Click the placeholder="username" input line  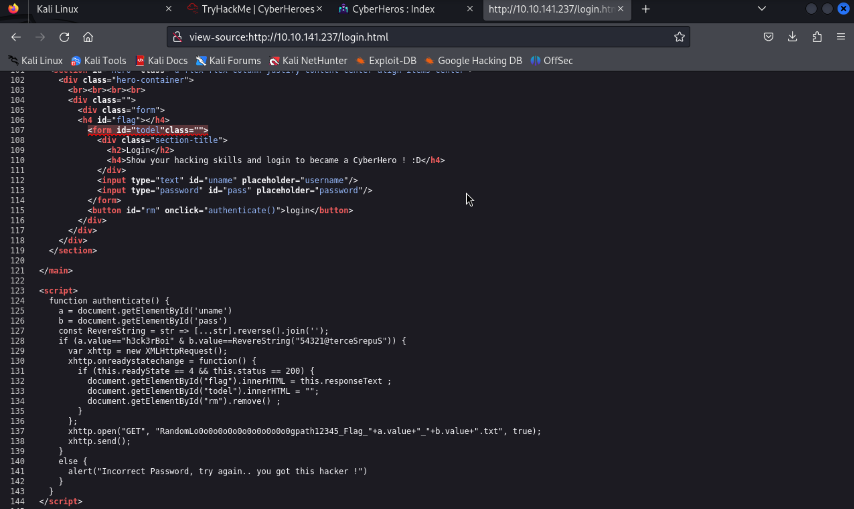point(227,180)
